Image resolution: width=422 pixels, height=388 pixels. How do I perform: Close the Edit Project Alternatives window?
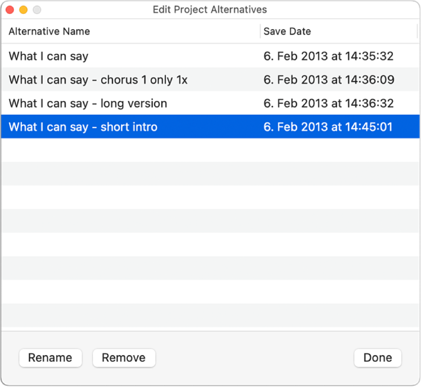point(10,10)
